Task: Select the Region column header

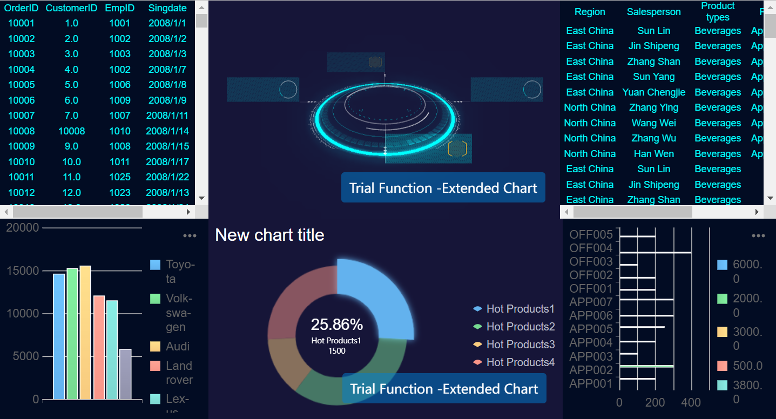Action: pos(590,11)
